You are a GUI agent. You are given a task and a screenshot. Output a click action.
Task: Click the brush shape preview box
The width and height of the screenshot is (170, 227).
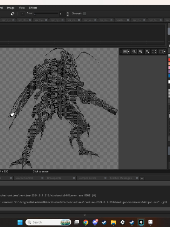click(x=22, y=14)
